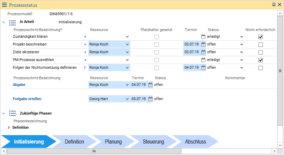Screen dimensions: 284x155
Task: Open Ressource dropdown for 'Projekt beschreiben'
Action: point(127,44)
